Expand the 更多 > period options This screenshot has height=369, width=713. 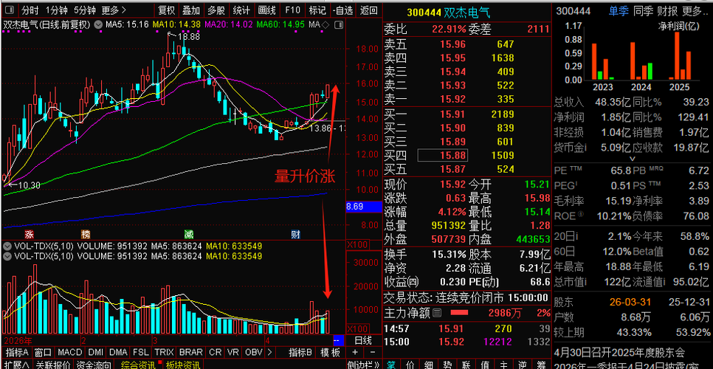[114, 10]
